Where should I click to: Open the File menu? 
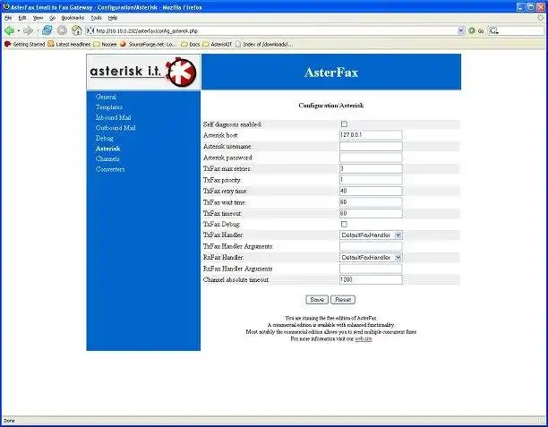click(8, 18)
